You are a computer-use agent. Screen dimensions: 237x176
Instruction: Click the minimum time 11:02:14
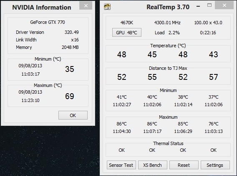[x=183, y=105]
